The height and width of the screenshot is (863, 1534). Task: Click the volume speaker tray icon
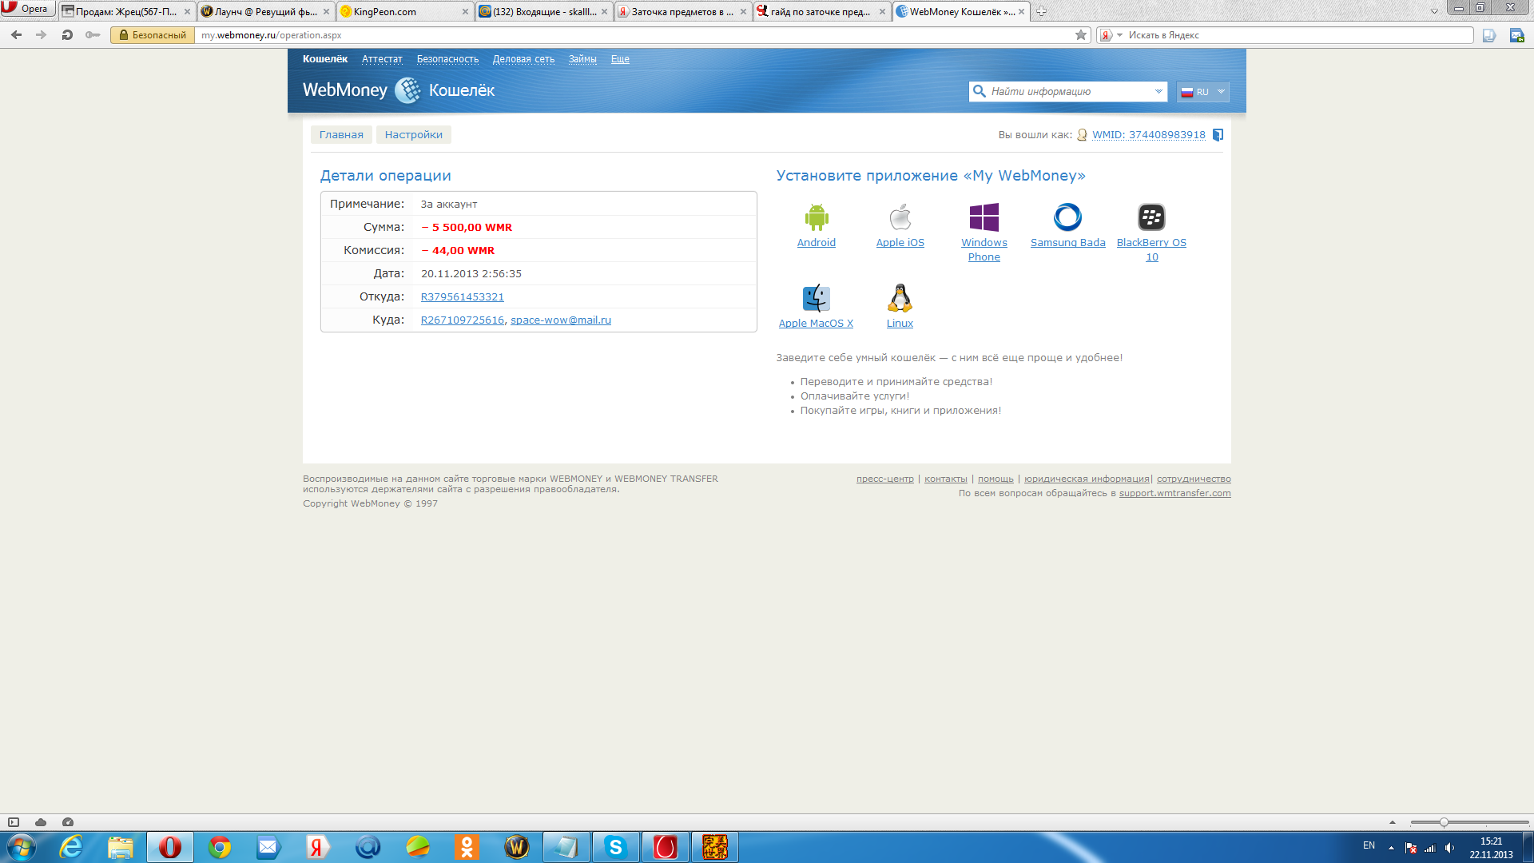coord(1449,848)
